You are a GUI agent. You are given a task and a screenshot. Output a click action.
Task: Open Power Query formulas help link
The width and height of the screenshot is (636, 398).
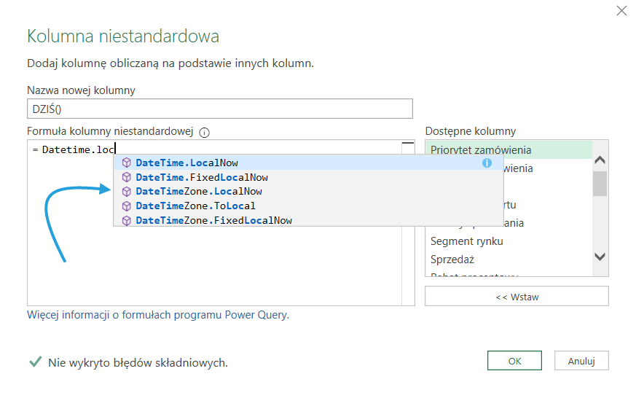(158, 315)
